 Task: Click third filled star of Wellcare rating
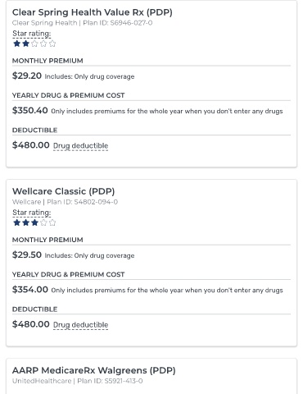click(34, 222)
